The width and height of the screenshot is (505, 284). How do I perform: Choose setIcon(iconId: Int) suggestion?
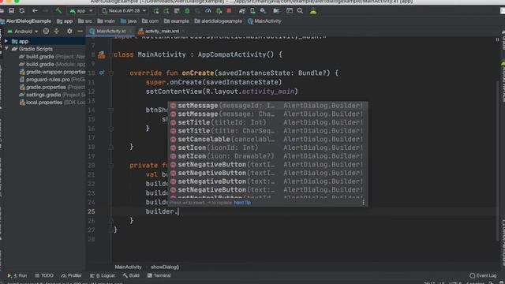(267, 148)
